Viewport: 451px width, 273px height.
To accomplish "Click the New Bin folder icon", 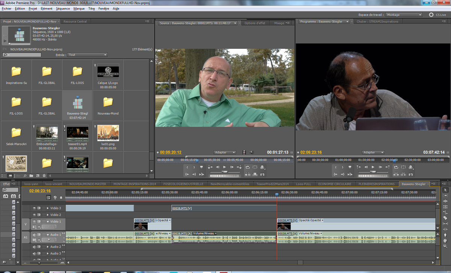I will (x=31, y=175).
